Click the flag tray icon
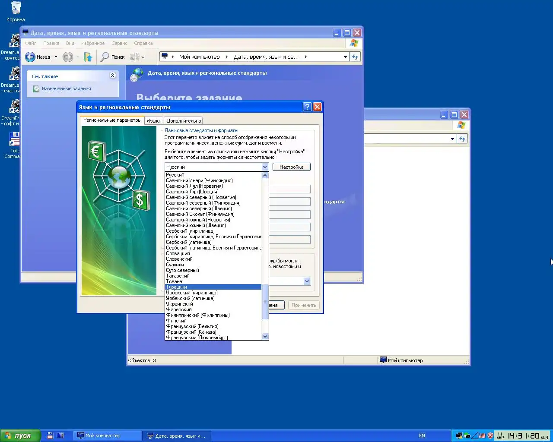Screen dimensions: 553x442 tap(482, 436)
